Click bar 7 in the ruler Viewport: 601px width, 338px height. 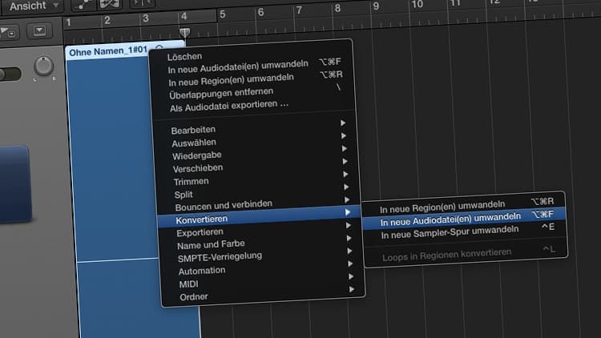[299, 10]
